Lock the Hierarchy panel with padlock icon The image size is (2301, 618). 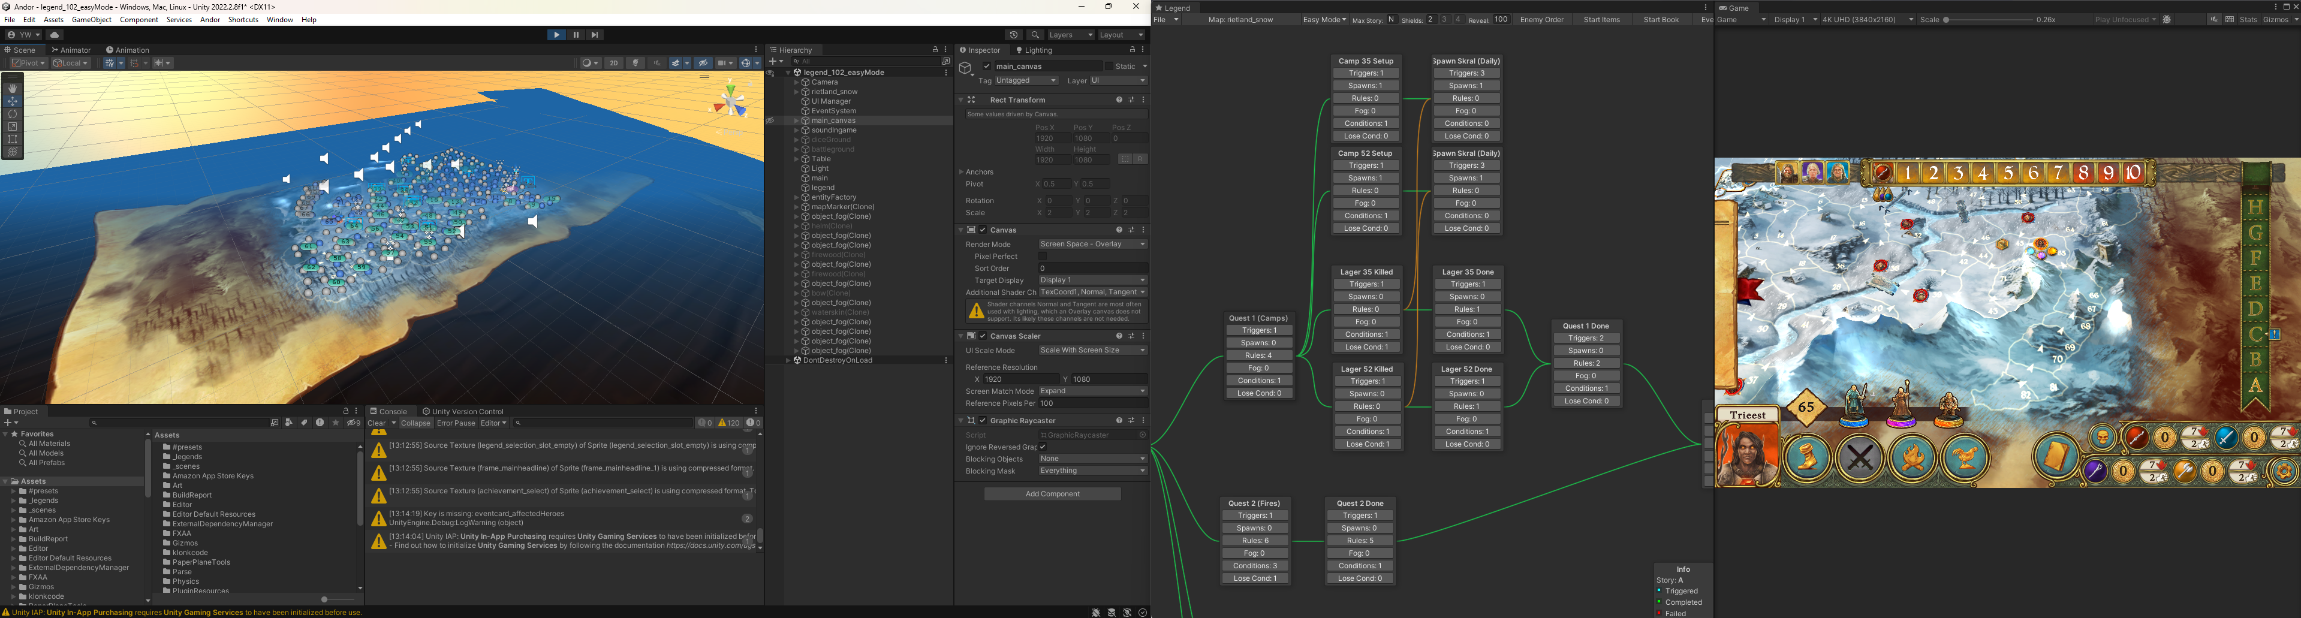click(x=935, y=50)
